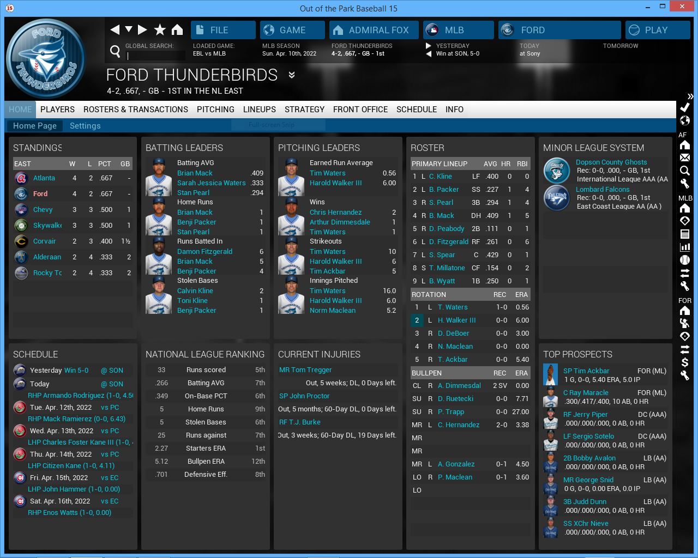Open prospect C Ray Maracle

click(x=586, y=393)
